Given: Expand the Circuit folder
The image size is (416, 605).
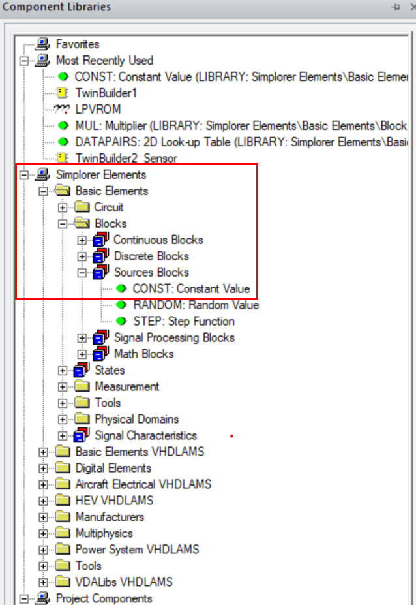Looking at the screenshot, I should pos(63,208).
